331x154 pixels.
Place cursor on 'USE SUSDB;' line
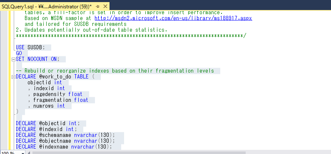click(x=30, y=48)
